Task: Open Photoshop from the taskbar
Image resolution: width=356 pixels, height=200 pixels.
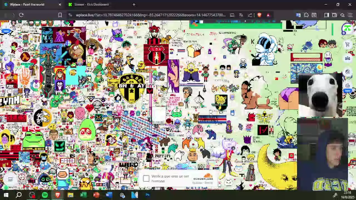Action: (147, 195)
